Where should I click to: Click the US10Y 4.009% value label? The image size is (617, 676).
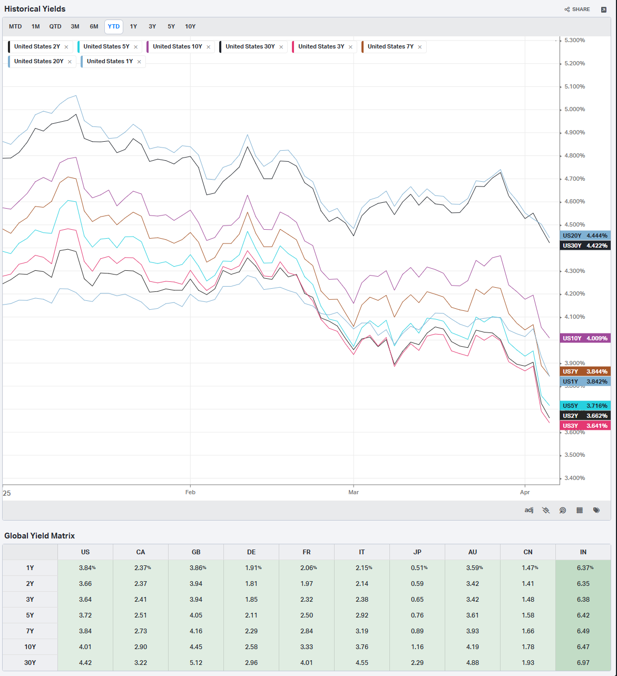[585, 338]
